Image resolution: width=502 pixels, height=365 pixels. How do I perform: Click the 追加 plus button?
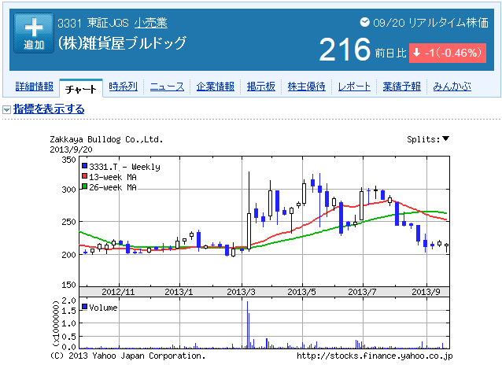pos(34,33)
